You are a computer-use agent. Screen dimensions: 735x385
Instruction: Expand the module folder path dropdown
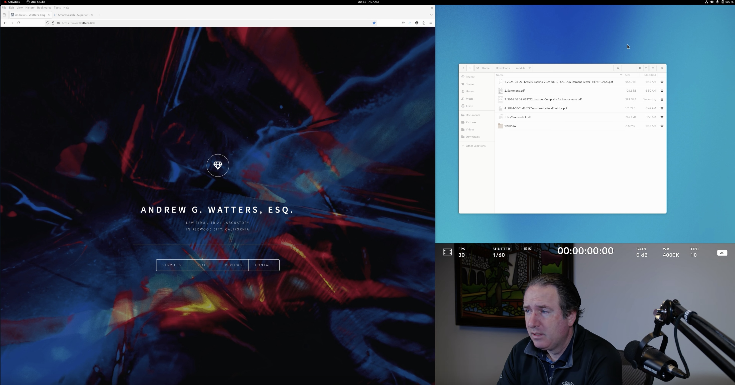pos(530,68)
